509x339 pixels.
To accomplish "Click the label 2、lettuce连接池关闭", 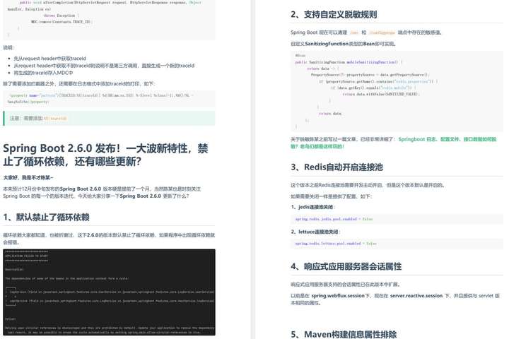I will (315, 232).
